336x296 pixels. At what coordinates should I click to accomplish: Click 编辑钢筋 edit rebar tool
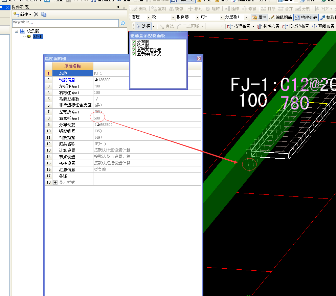(281, 17)
